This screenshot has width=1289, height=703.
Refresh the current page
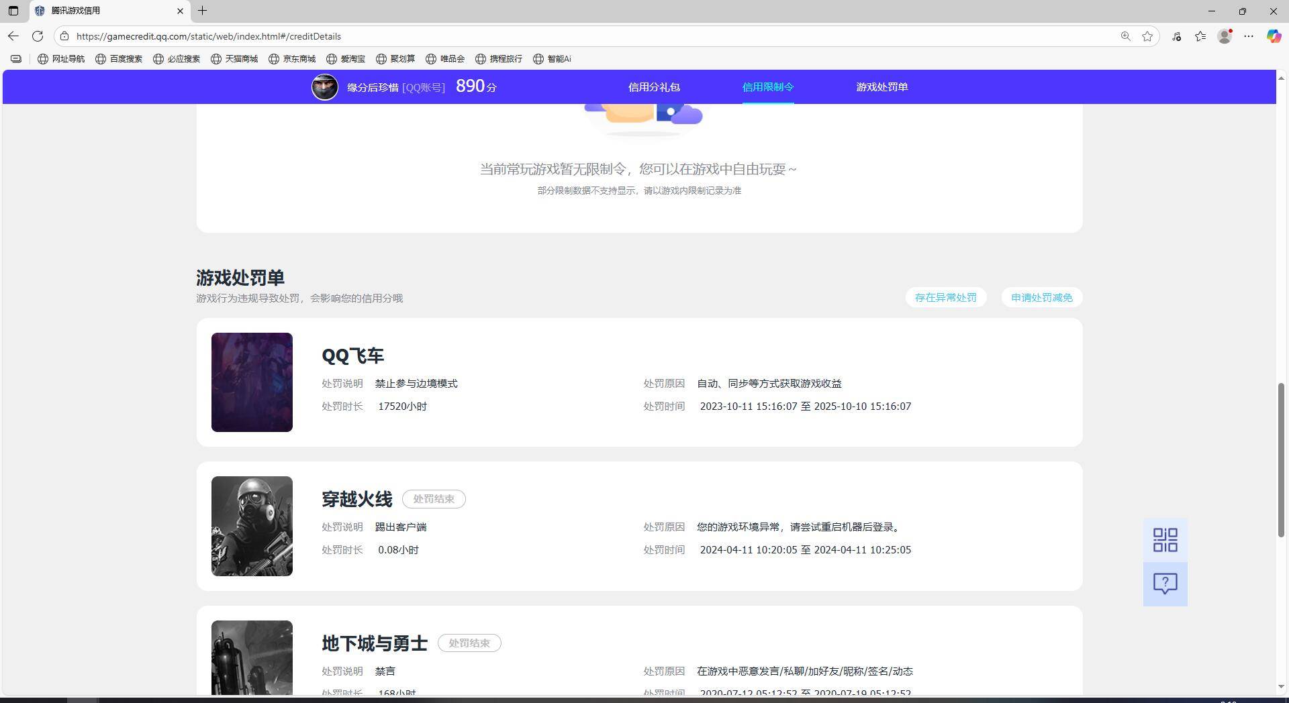tap(38, 36)
